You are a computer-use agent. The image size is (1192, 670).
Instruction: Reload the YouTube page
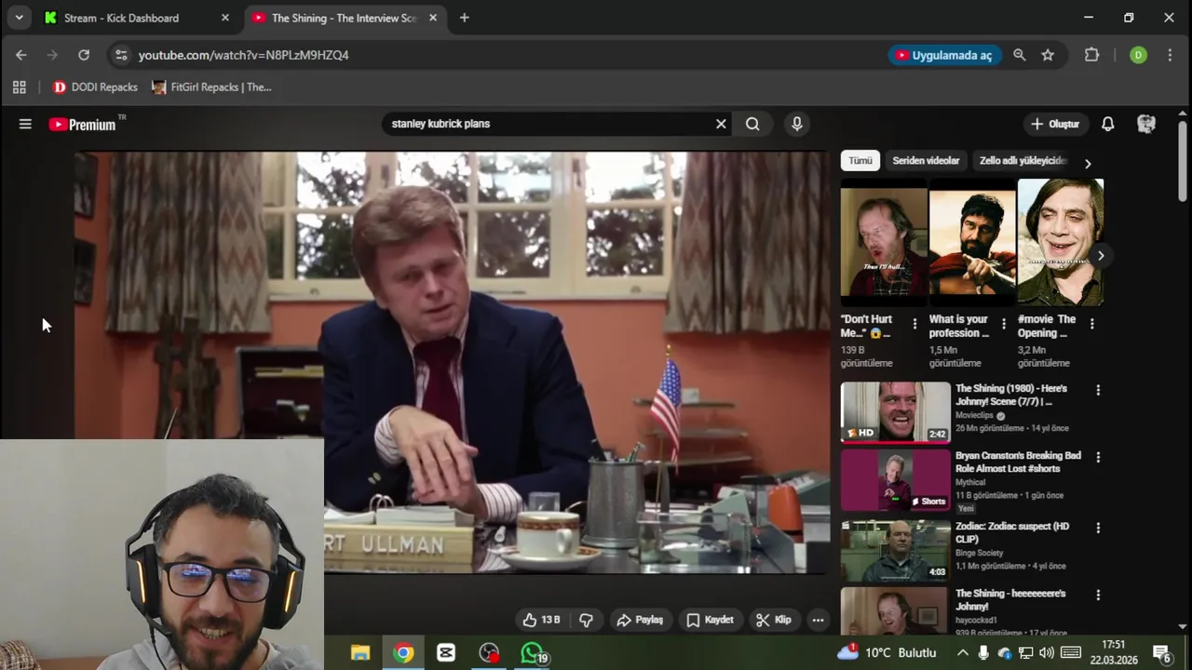[x=84, y=55]
